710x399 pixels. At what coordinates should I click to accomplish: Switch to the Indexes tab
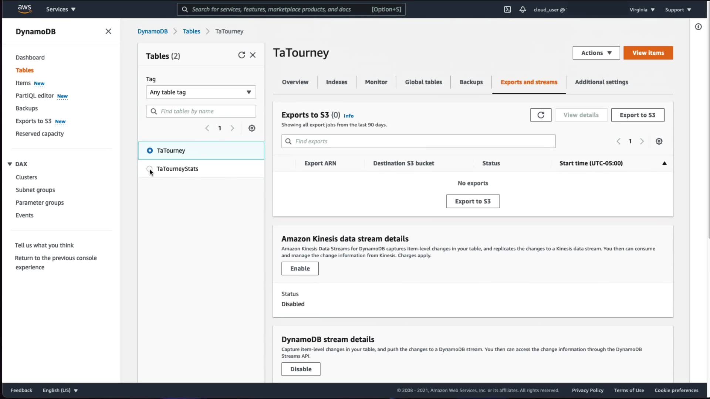(337, 82)
